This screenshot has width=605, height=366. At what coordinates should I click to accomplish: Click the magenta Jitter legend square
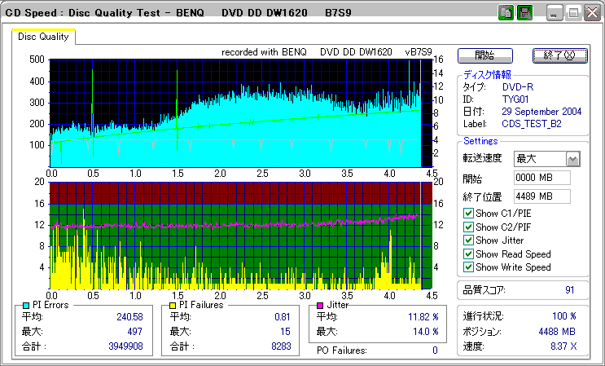pos(322,305)
